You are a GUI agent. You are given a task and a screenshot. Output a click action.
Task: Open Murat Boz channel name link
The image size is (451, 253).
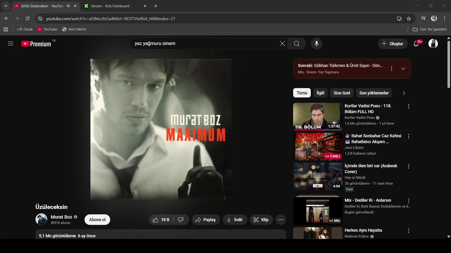point(61,217)
